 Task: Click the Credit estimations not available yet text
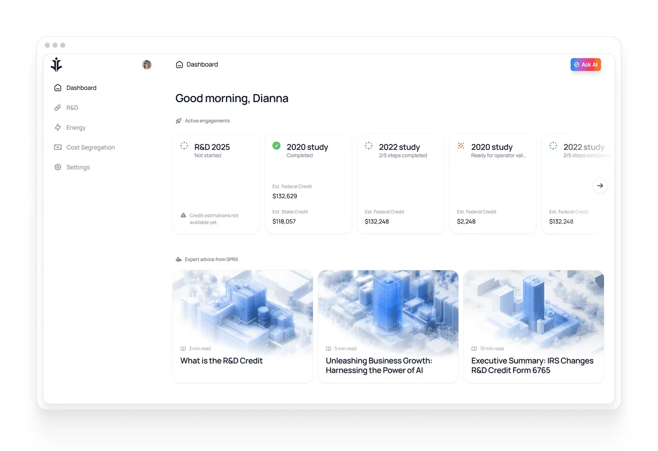click(x=214, y=219)
